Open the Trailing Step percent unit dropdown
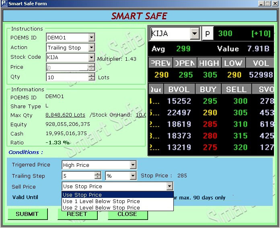The image size is (280, 228). point(133,176)
